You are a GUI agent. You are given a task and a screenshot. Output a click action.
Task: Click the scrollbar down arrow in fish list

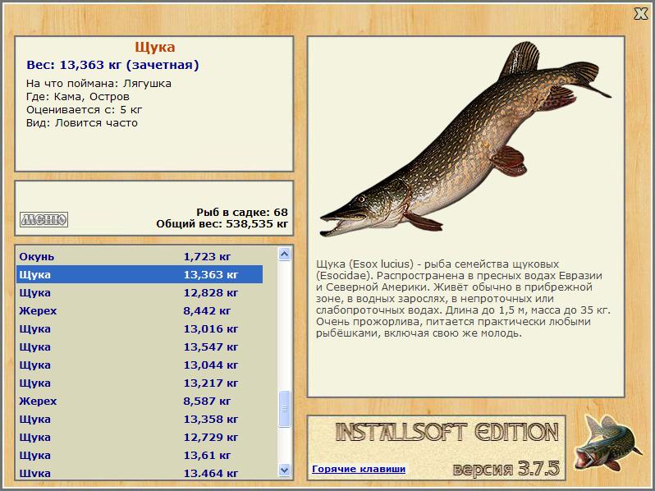(285, 470)
